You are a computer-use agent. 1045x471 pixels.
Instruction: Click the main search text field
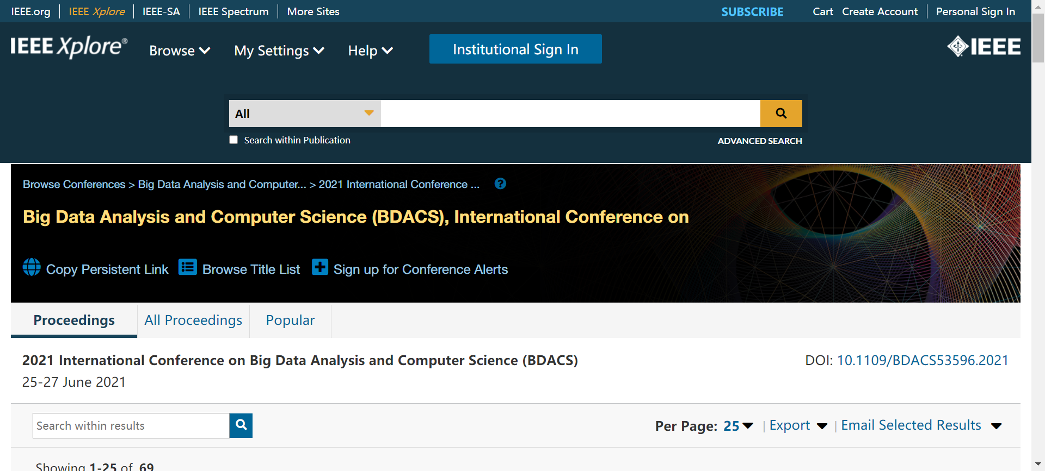pyautogui.click(x=570, y=114)
